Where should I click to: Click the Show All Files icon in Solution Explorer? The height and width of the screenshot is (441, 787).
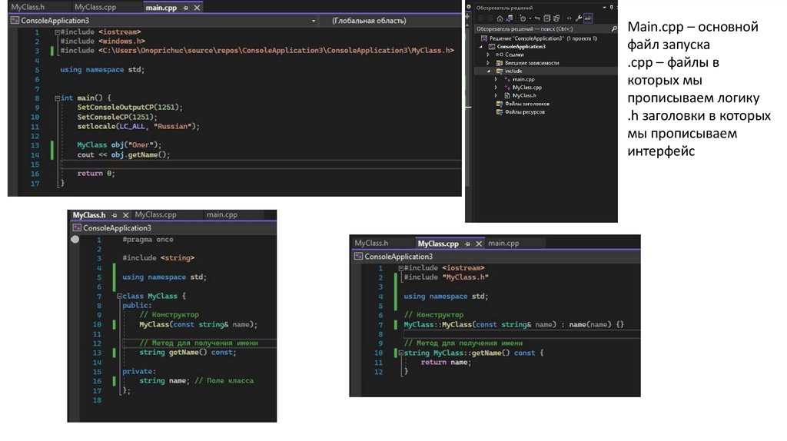[x=557, y=18]
